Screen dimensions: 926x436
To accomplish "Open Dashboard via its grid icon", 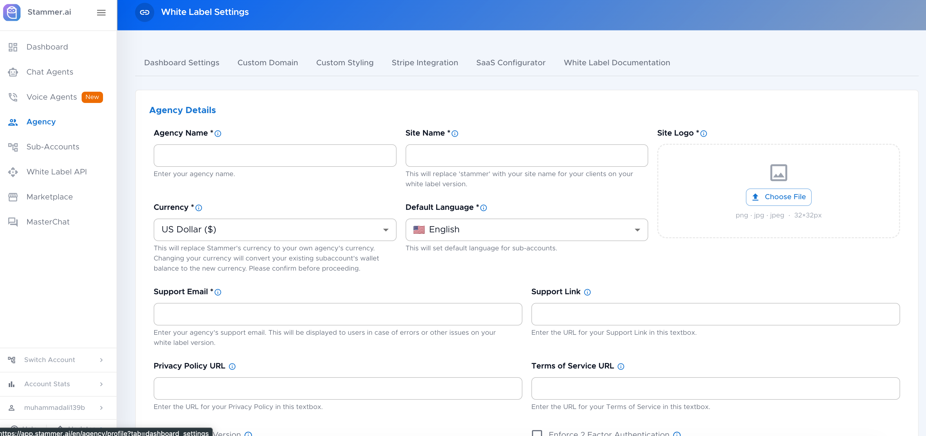I will click(x=13, y=47).
